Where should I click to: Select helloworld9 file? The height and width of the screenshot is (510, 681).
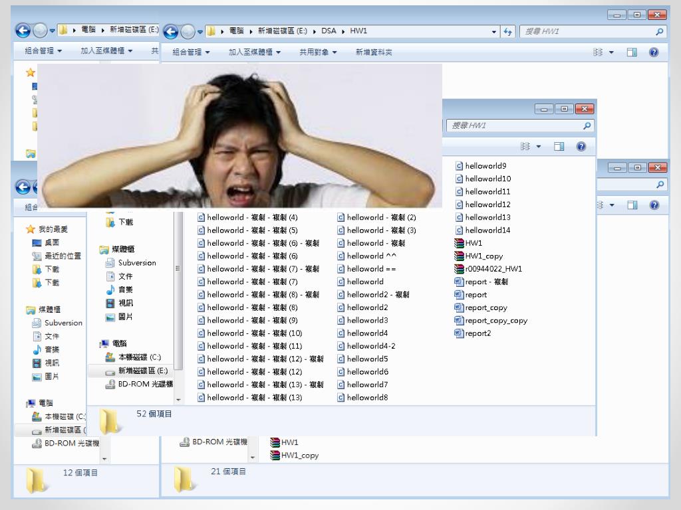pyautogui.click(x=481, y=166)
